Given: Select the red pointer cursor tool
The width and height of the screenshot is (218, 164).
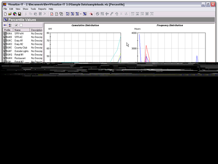Looking at the screenshot, I should click(91, 14).
